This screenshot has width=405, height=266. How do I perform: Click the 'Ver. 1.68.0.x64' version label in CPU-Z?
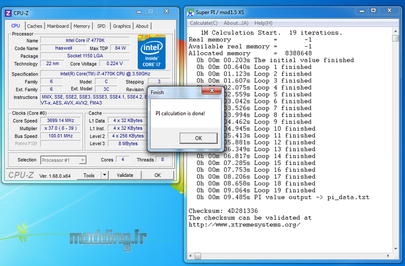pos(55,176)
